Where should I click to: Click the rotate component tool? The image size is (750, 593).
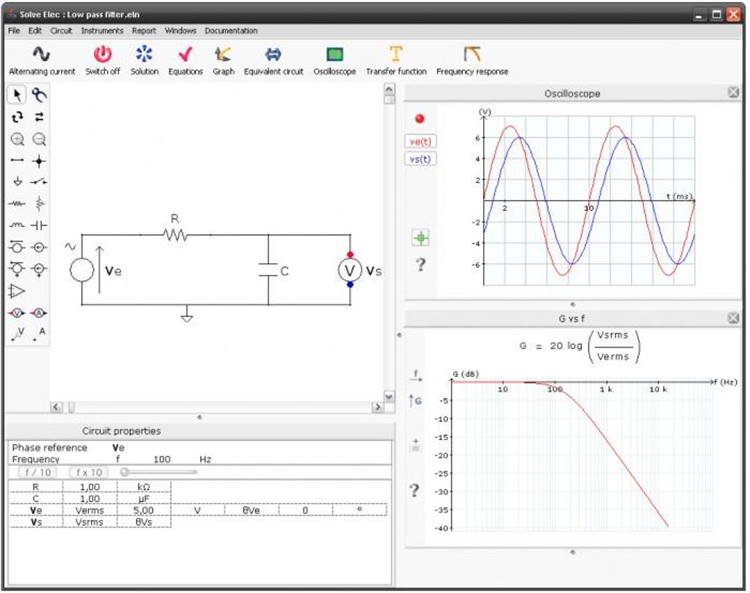click(x=17, y=117)
